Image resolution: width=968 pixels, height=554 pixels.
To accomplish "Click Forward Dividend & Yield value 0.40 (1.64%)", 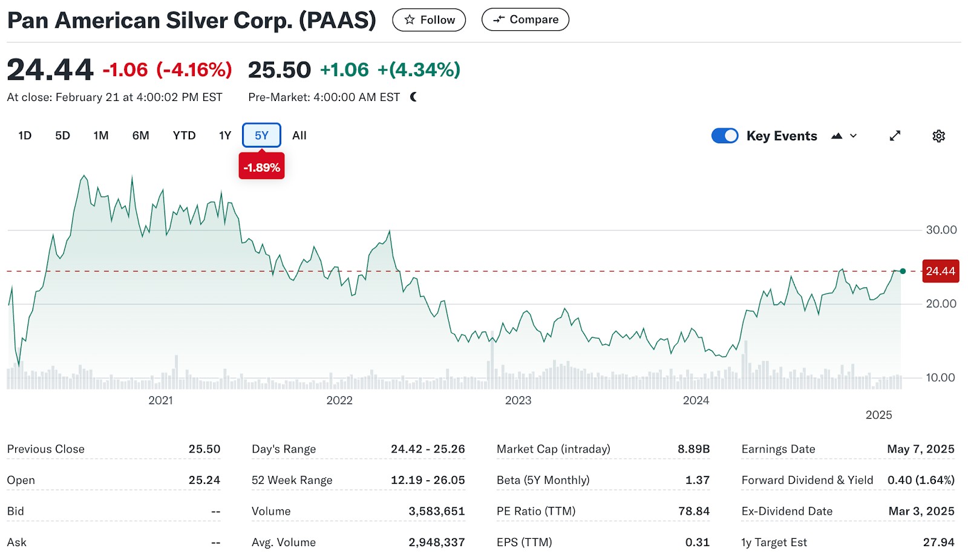I will click(921, 480).
